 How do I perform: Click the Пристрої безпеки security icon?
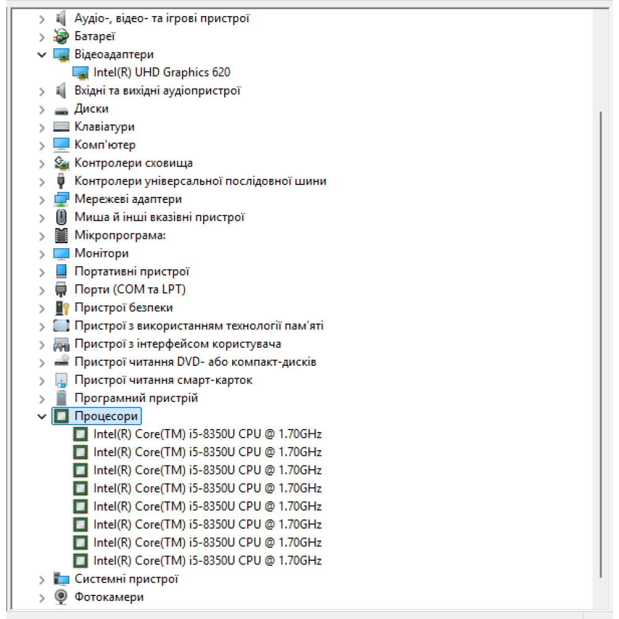tap(61, 308)
